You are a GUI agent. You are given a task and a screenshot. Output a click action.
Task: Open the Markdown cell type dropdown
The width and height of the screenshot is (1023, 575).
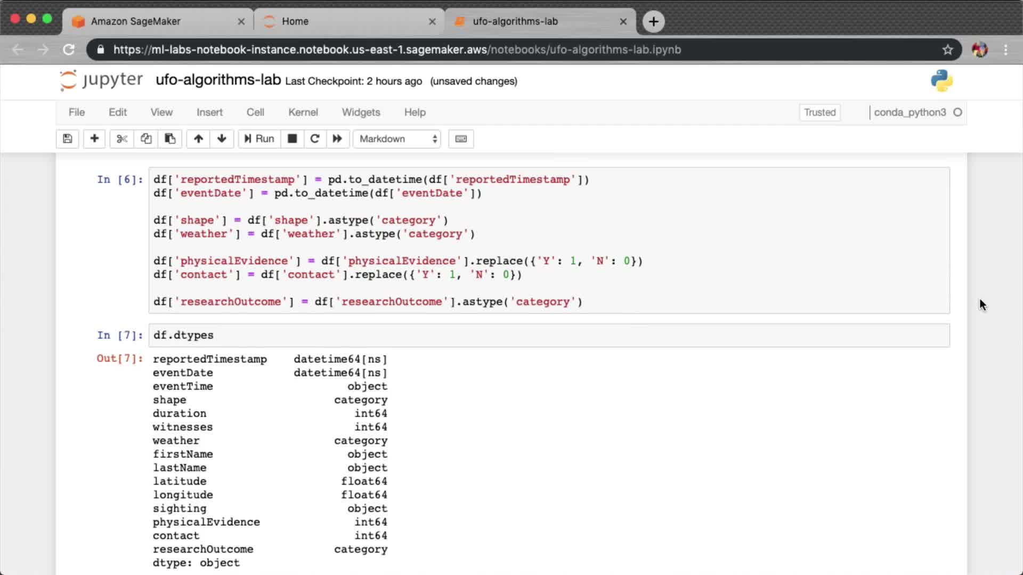(397, 139)
